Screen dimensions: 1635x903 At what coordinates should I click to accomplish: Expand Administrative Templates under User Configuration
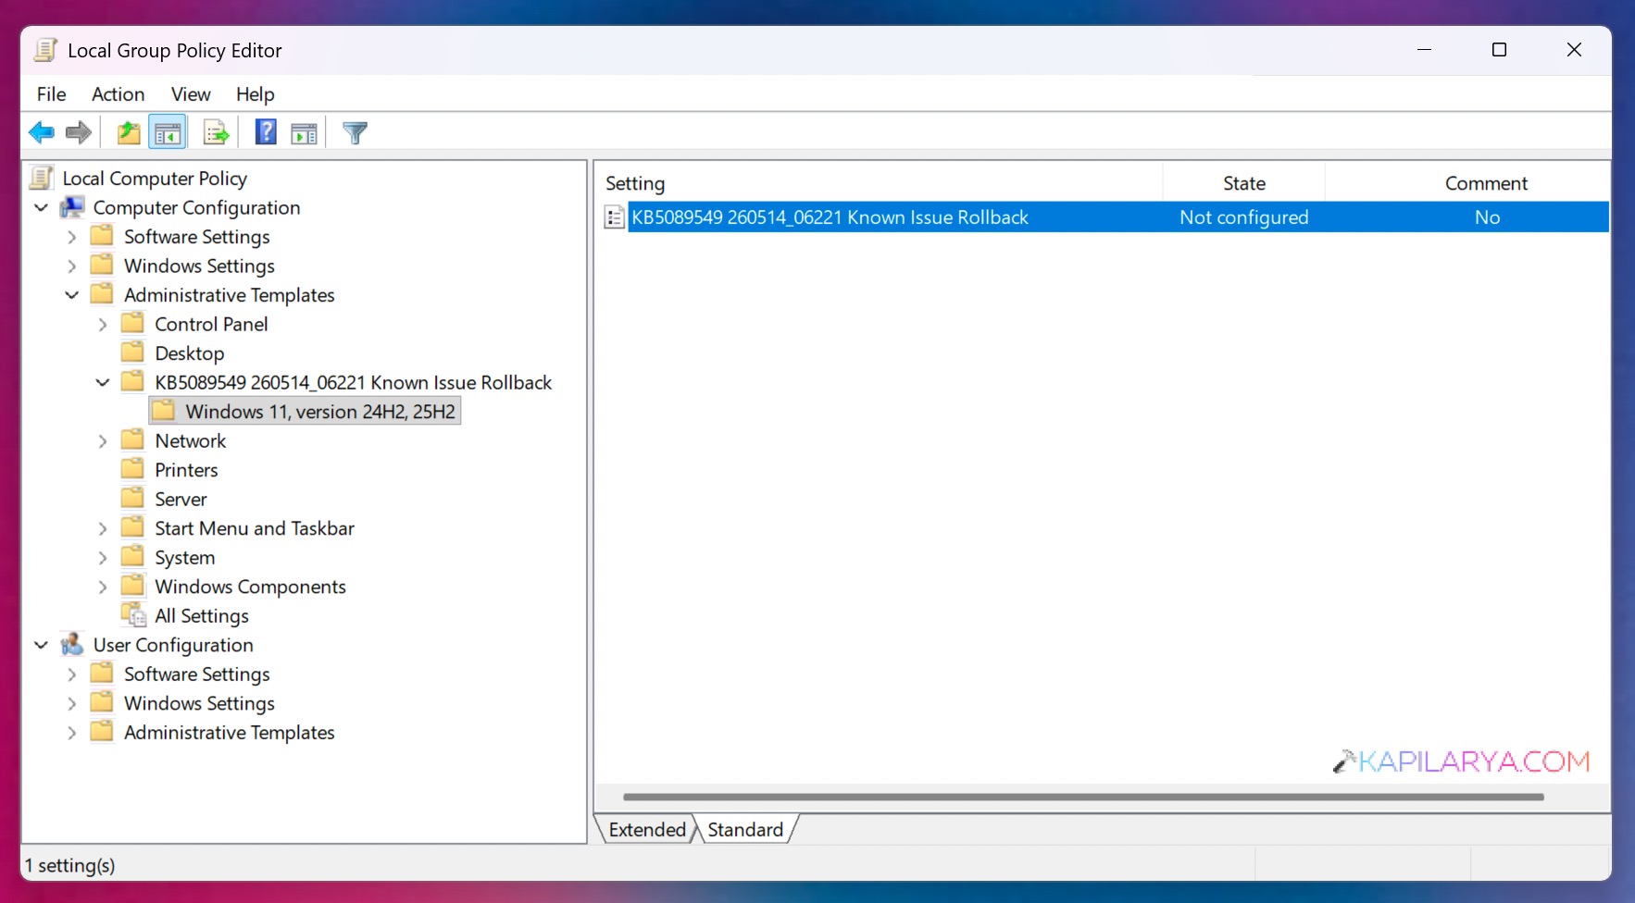point(72,733)
